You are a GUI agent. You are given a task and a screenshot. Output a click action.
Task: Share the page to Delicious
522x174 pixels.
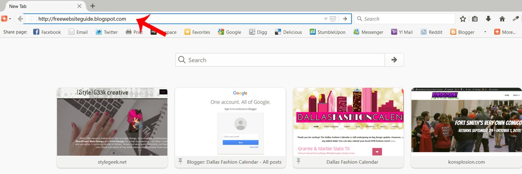[x=288, y=32]
